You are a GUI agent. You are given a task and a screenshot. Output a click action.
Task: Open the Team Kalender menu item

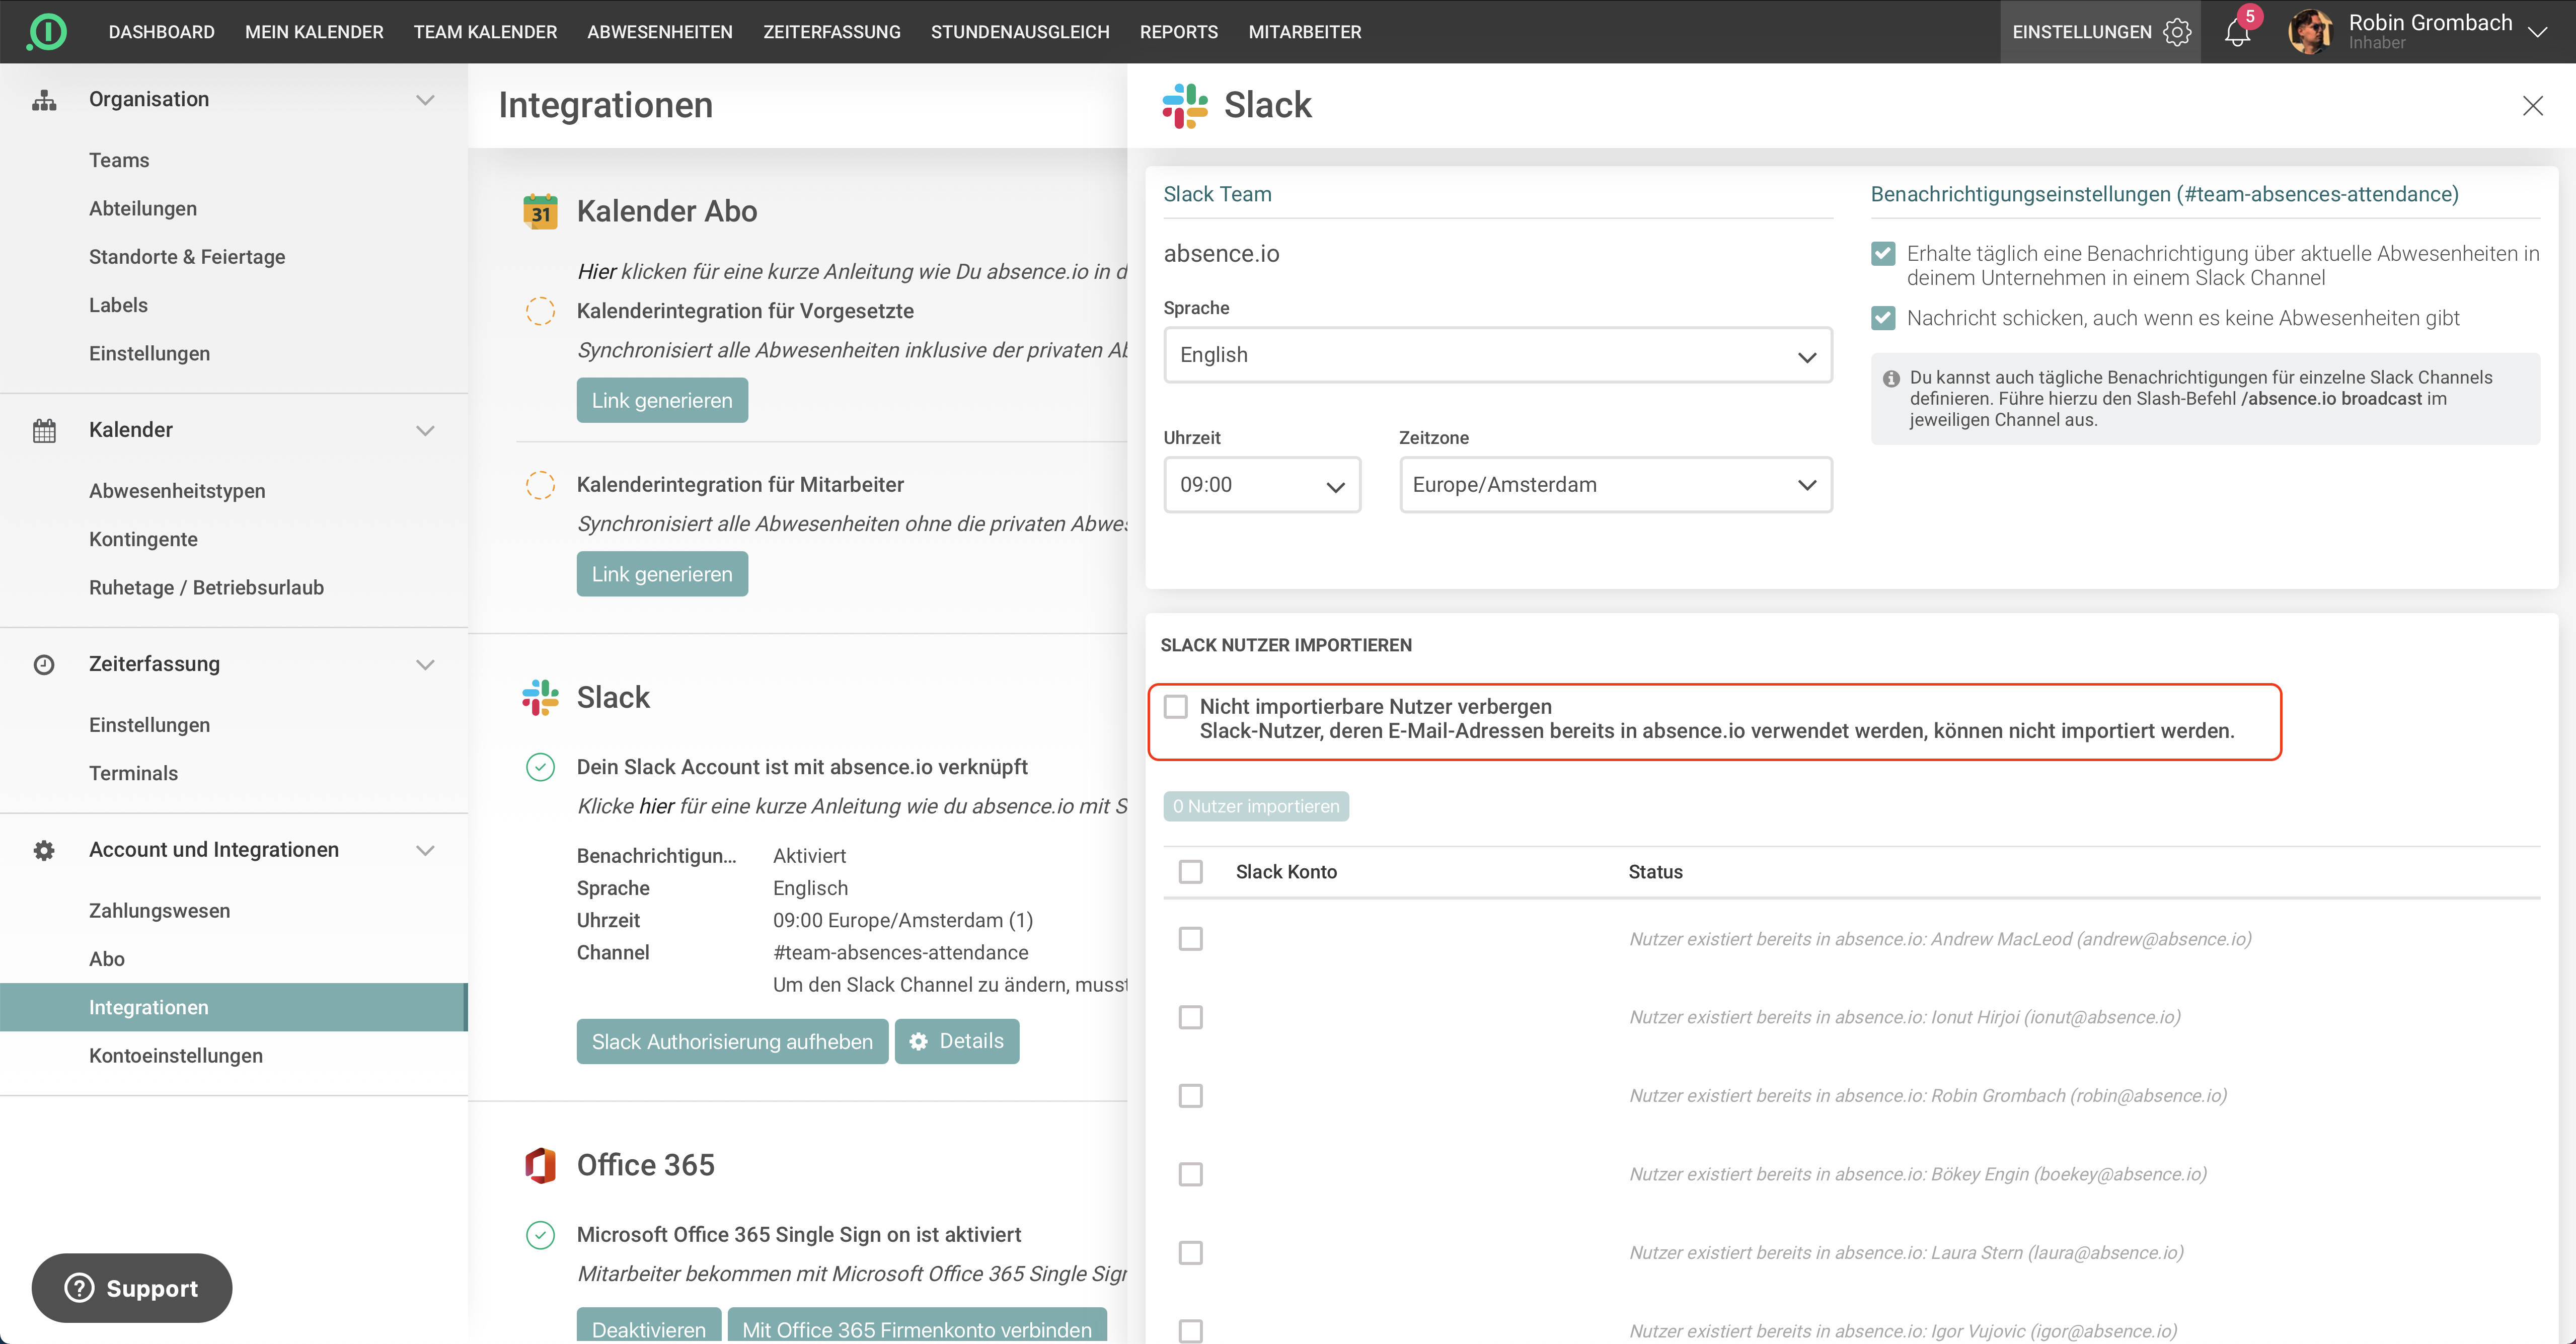(x=485, y=32)
